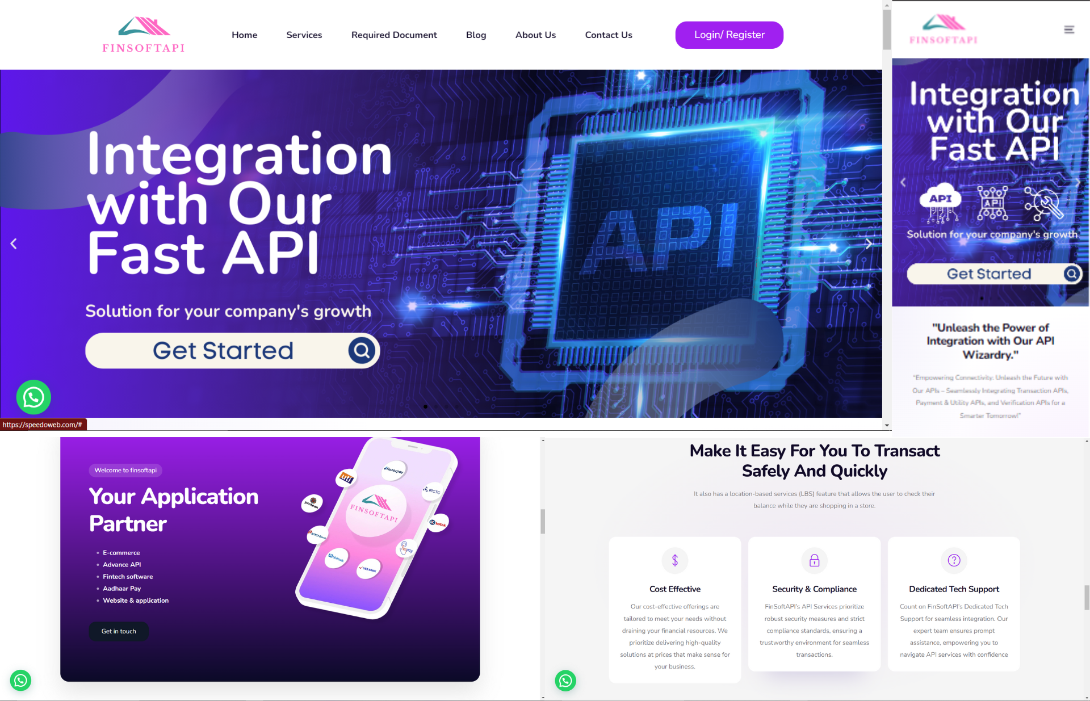Click the wrench gear icon in mobile banner
Viewport: 1090px width, 701px height.
click(1044, 203)
